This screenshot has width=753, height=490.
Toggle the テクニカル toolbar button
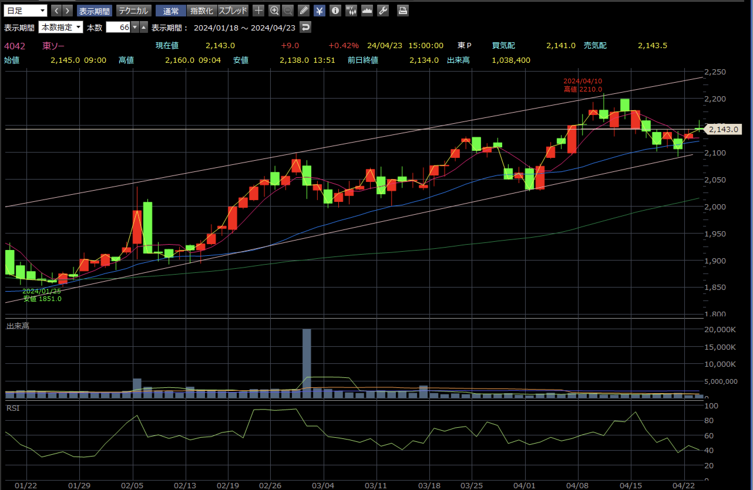tap(134, 11)
